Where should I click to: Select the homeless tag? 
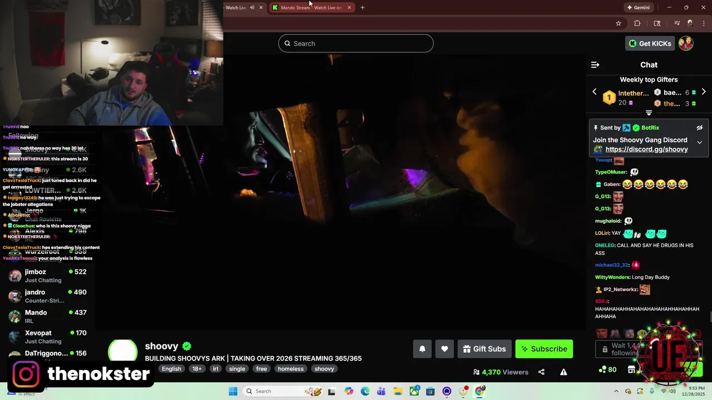[x=291, y=369]
